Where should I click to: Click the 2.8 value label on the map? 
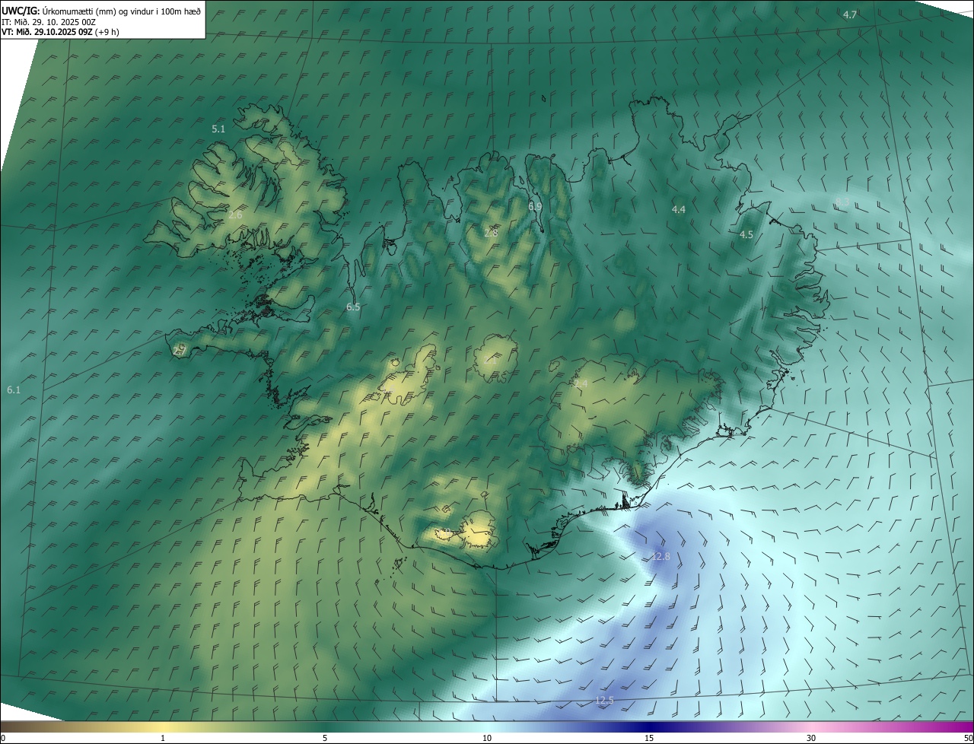(x=491, y=233)
